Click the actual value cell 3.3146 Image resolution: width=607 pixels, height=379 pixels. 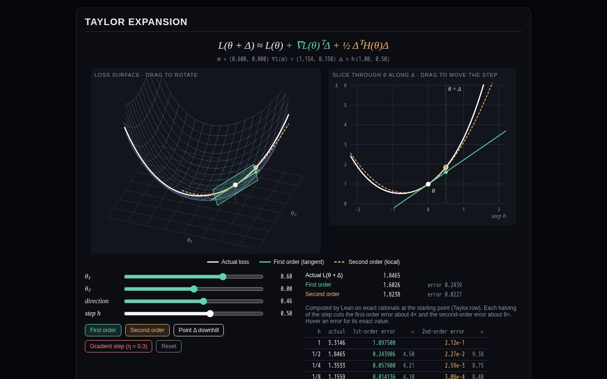tap(337, 343)
